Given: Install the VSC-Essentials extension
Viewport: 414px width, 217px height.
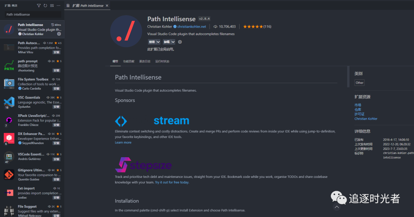Looking at the screenshot, I should point(56,107).
